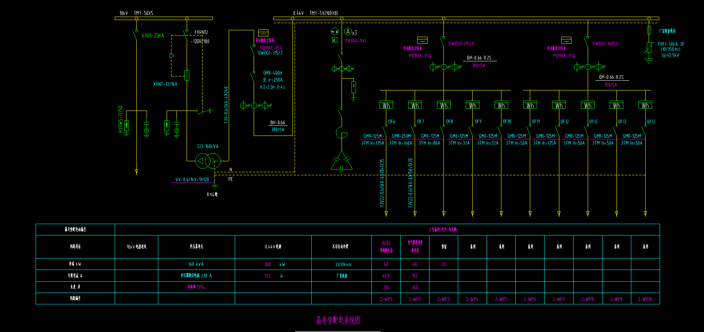
Task: Click the power meter box above SIWOG1-160/3
Action: tap(566, 40)
